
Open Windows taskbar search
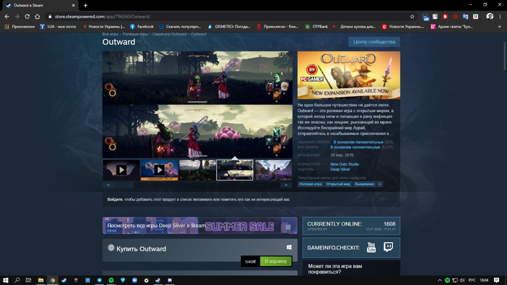tap(17, 280)
